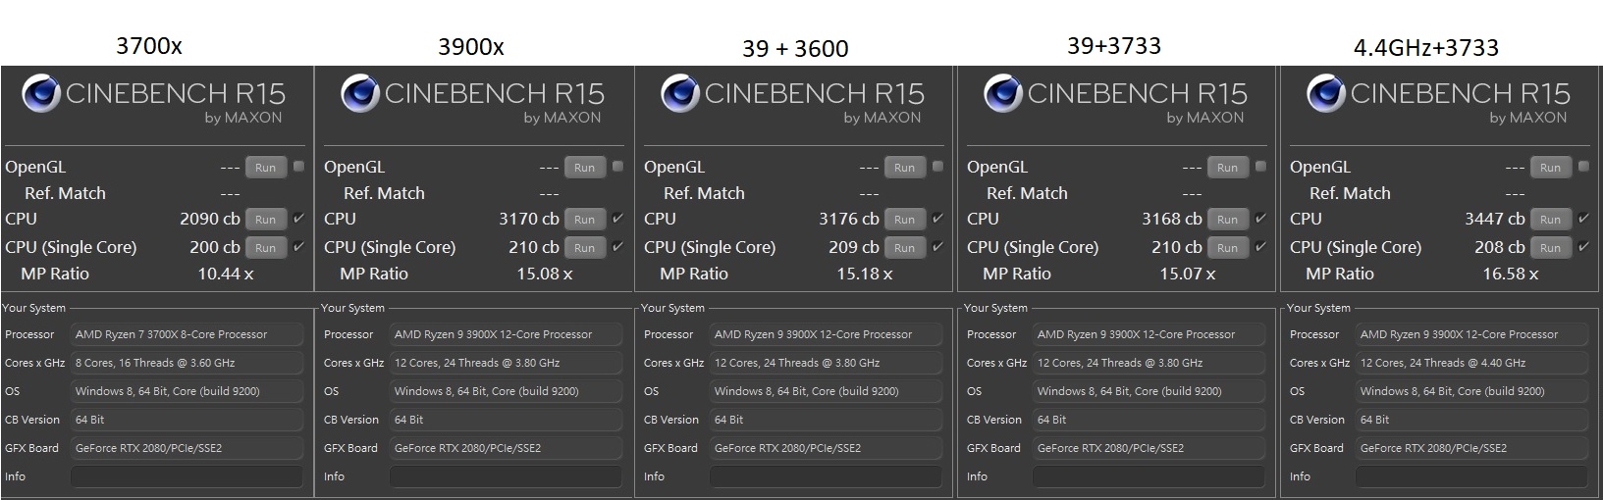1603x500 pixels.
Task: Enable the OpenGL checkbox in the 3700x panel
Action: (298, 167)
